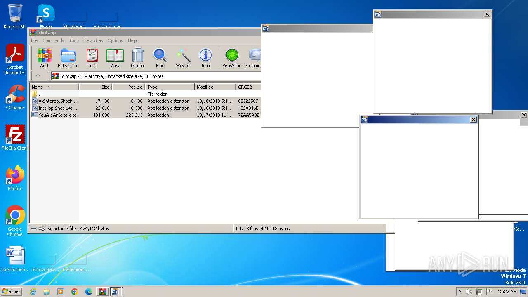Sort by the Size column header
Viewport: 528px width, 297px height.
(96, 87)
